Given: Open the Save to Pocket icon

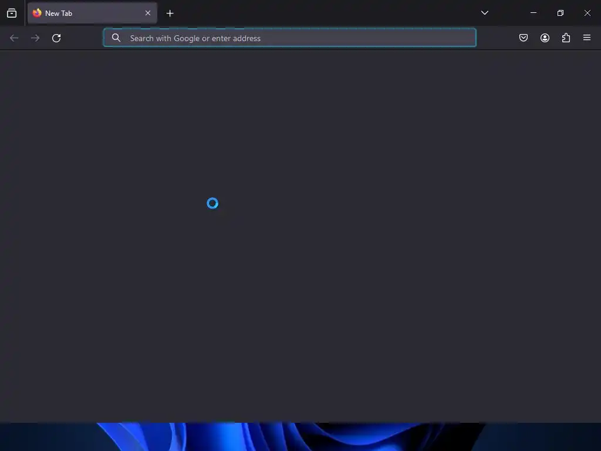Looking at the screenshot, I should click(523, 38).
